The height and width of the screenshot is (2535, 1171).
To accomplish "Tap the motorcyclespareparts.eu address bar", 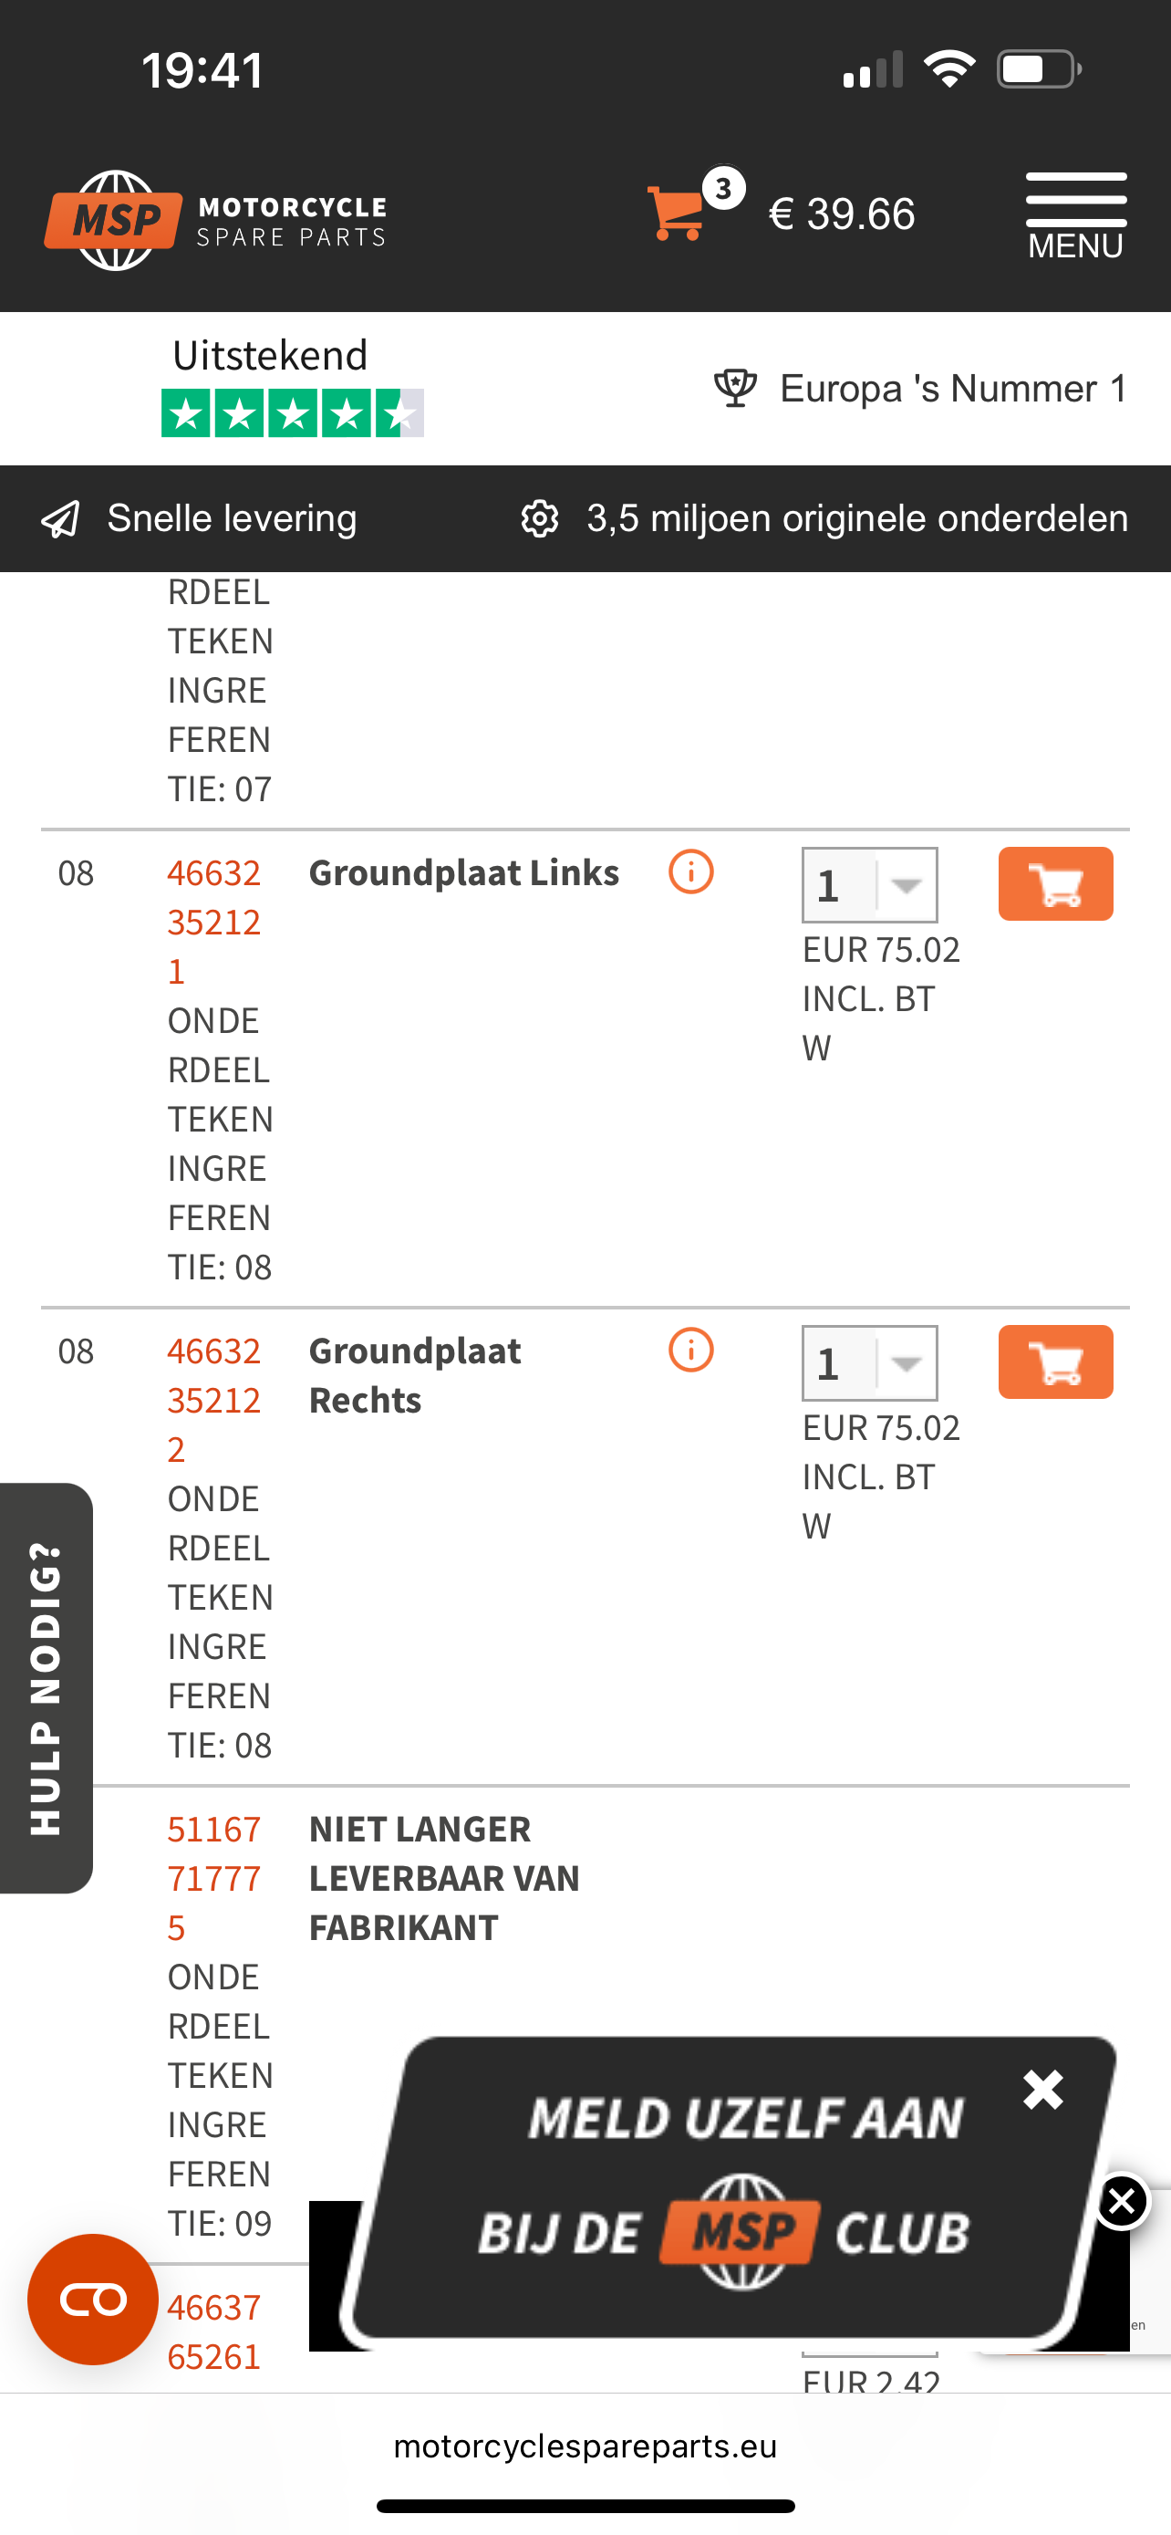I will 585,2446.
